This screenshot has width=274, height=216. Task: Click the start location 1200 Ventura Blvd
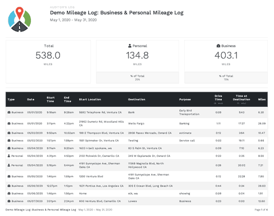pos(91,176)
